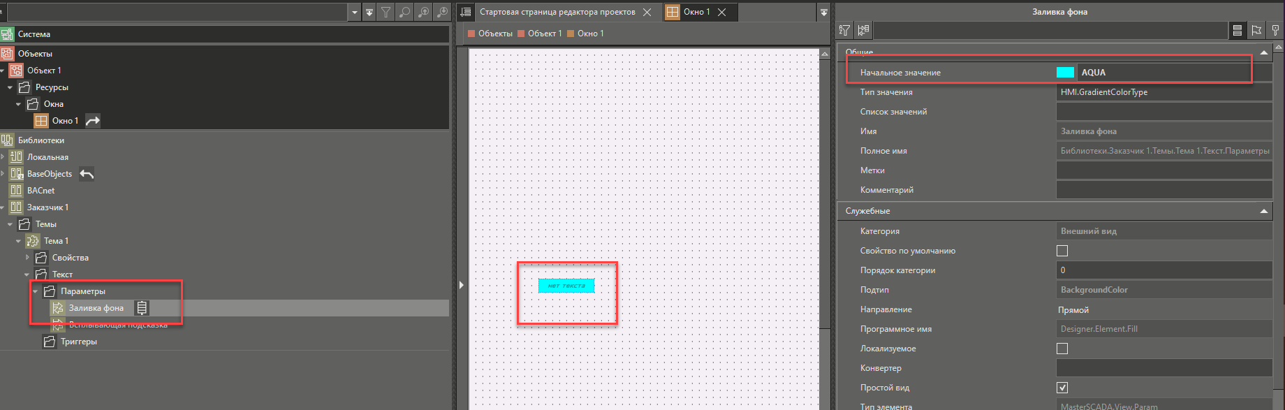
Task: Open the tree search field dropdown arrow
Action: [x=355, y=13]
